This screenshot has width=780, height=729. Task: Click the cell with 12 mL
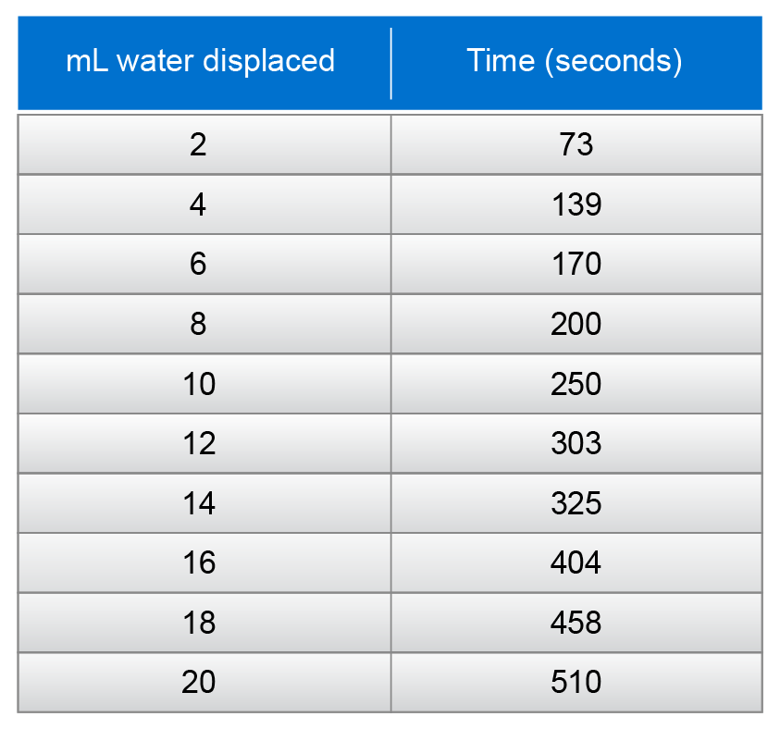pos(199,443)
